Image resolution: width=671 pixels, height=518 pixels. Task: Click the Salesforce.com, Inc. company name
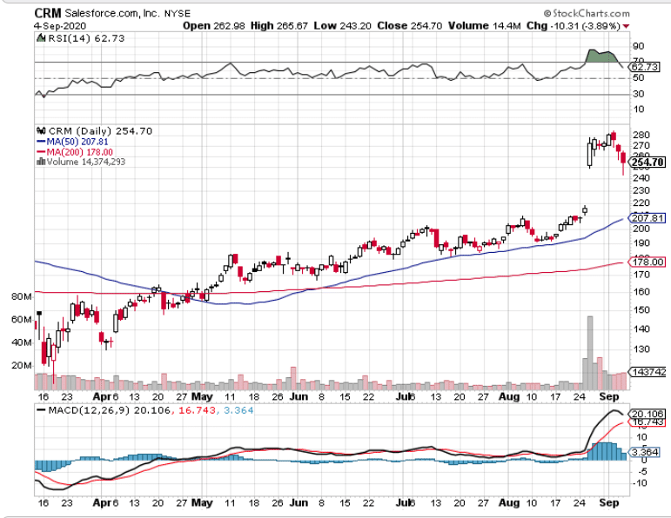coord(112,13)
